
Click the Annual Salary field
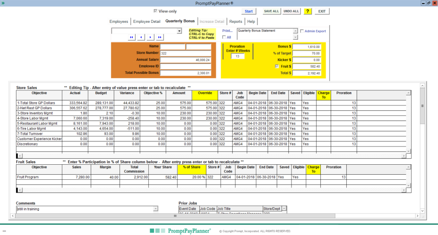click(x=186, y=60)
